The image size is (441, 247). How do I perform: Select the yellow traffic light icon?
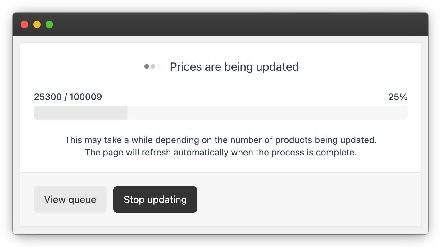[x=37, y=25]
